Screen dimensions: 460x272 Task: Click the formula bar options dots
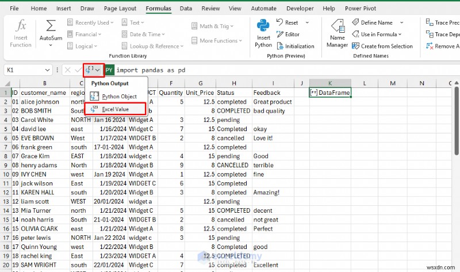(x=57, y=70)
